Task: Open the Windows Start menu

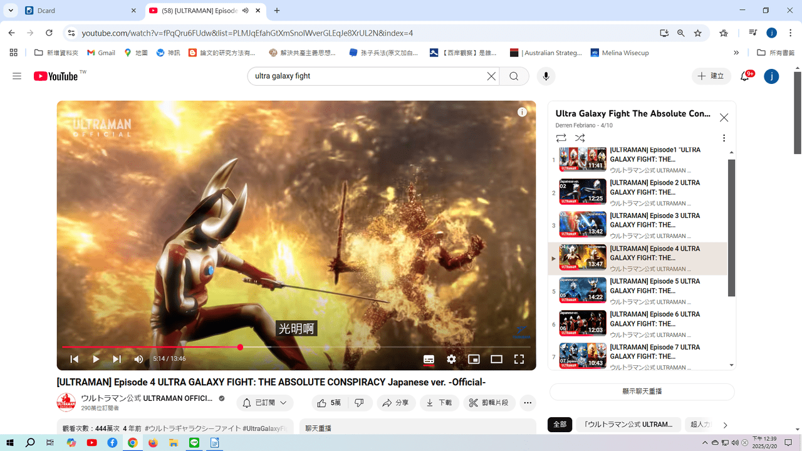Action: [x=11, y=442]
